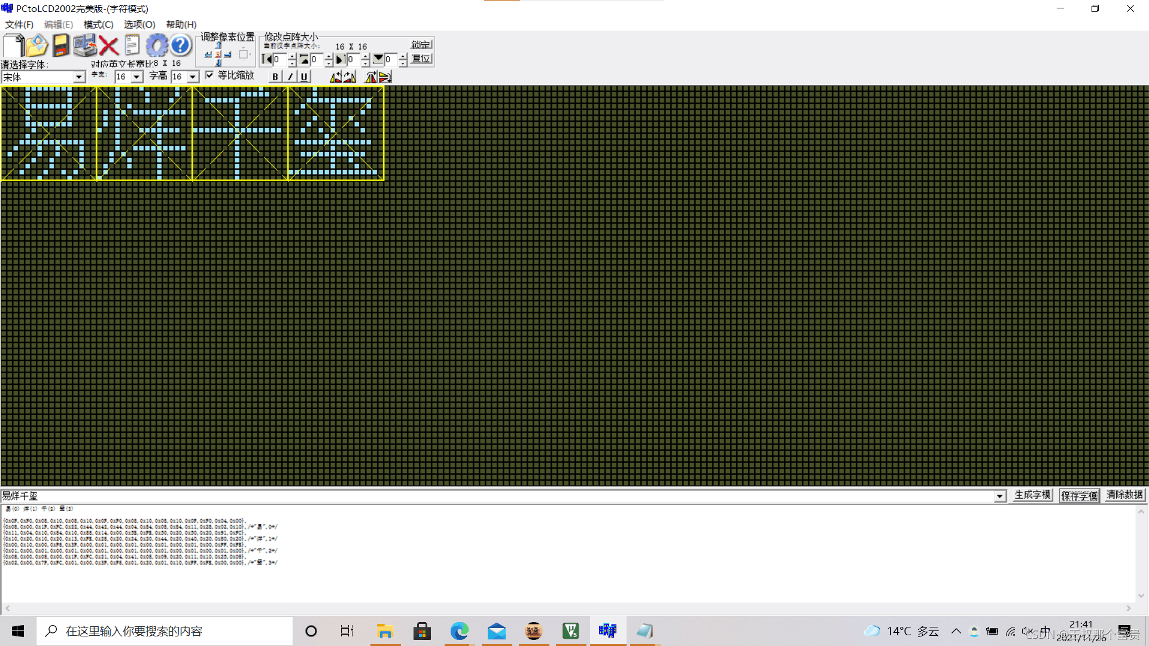Click the output pane scroll-right arrow
This screenshot has width=1149, height=646.
[1129, 608]
